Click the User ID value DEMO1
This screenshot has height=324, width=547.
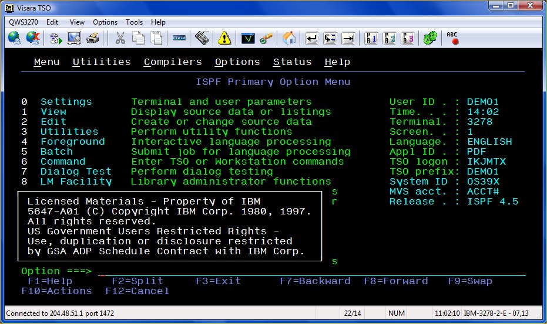pos(483,102)
